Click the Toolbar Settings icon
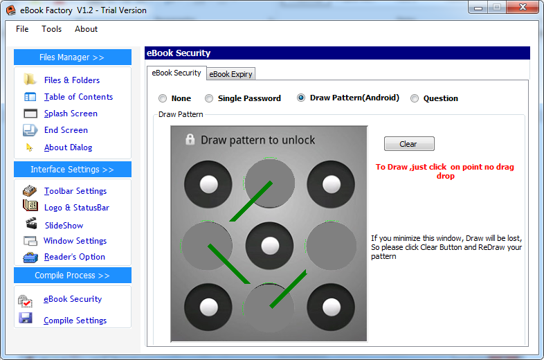The image size is (544, 360). (x=30, y=190)
